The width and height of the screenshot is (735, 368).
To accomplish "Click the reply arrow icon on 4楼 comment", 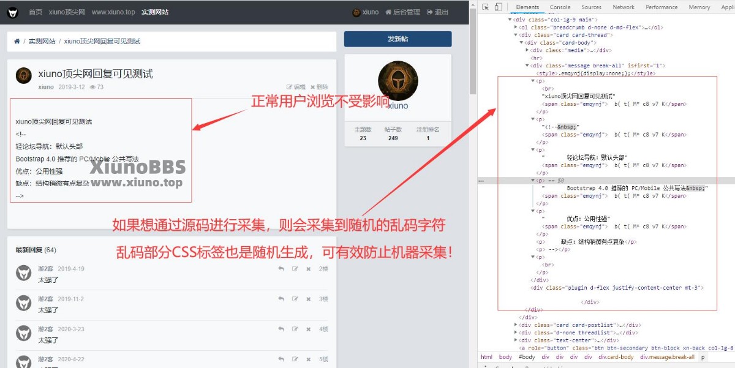I will point(281,329).
